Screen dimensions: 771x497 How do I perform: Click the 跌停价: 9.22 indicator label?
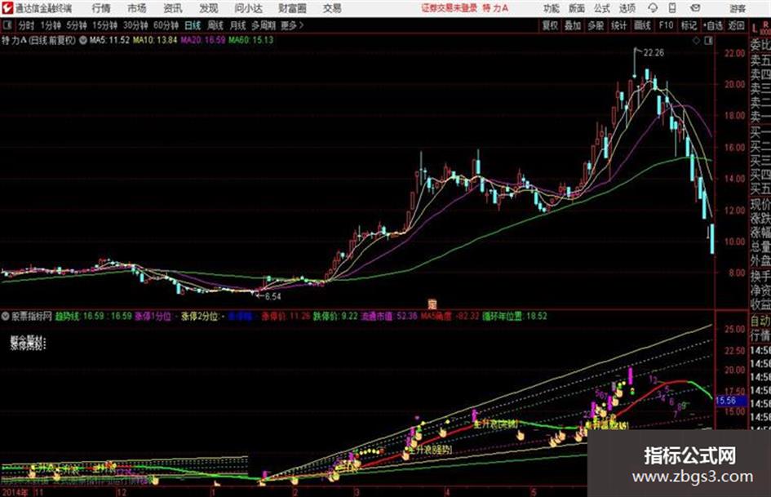[x=335, y=317]
